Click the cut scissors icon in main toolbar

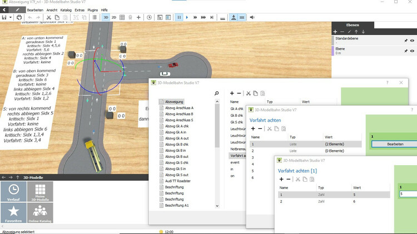pos(49,18)
